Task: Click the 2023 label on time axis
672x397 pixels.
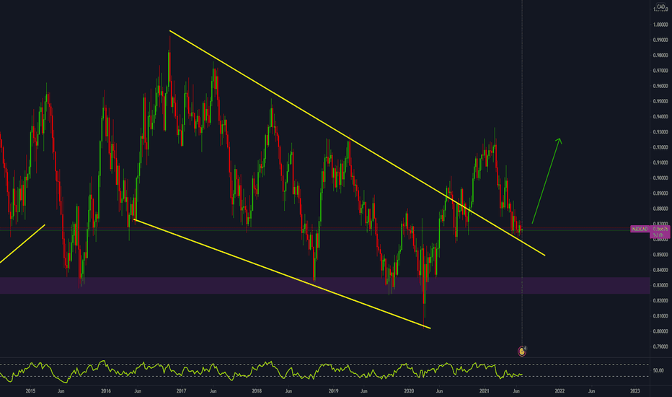Action: coord(635,391)
